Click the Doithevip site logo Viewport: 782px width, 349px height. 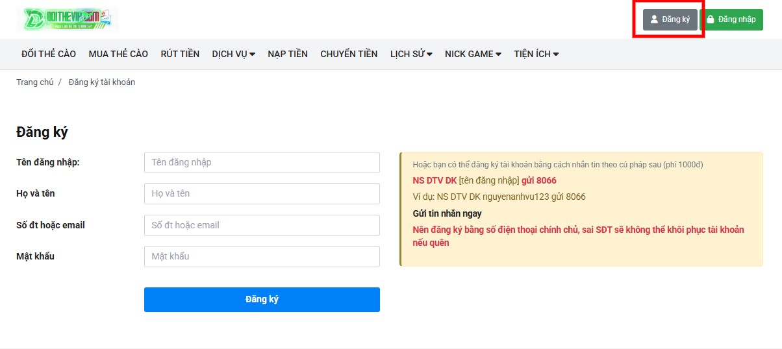(68, 19)
